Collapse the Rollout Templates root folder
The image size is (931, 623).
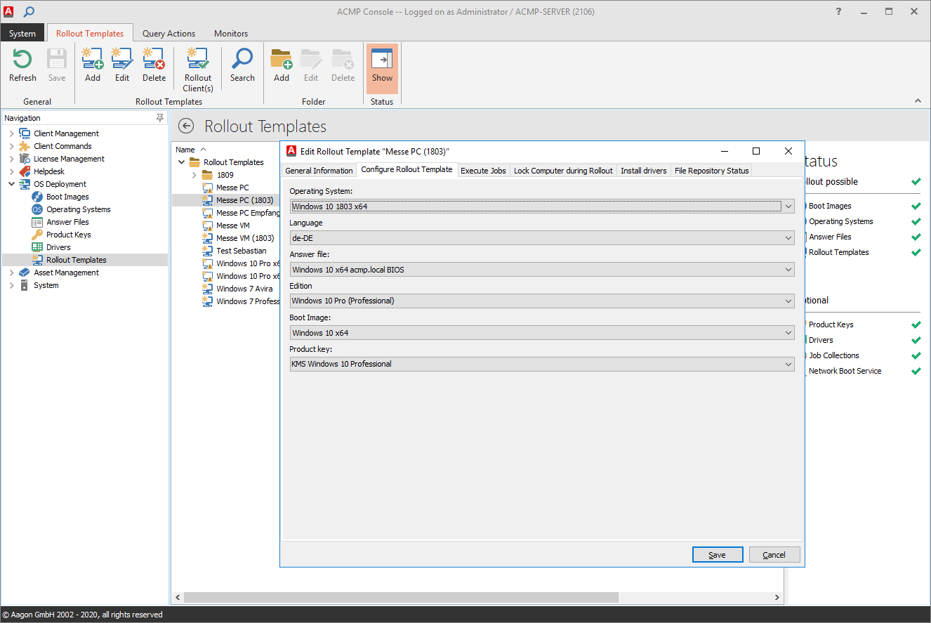[182, 162]
